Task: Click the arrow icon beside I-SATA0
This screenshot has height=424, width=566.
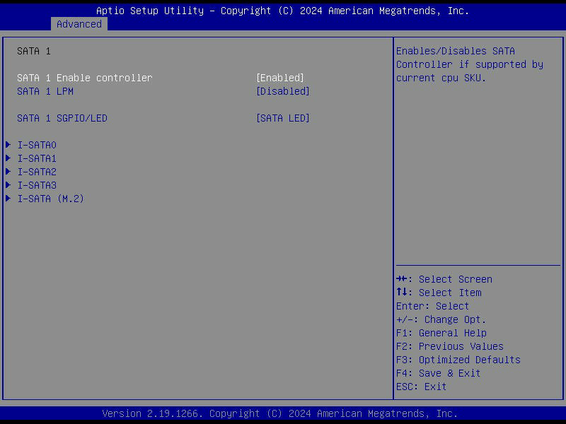Action: 8,145
